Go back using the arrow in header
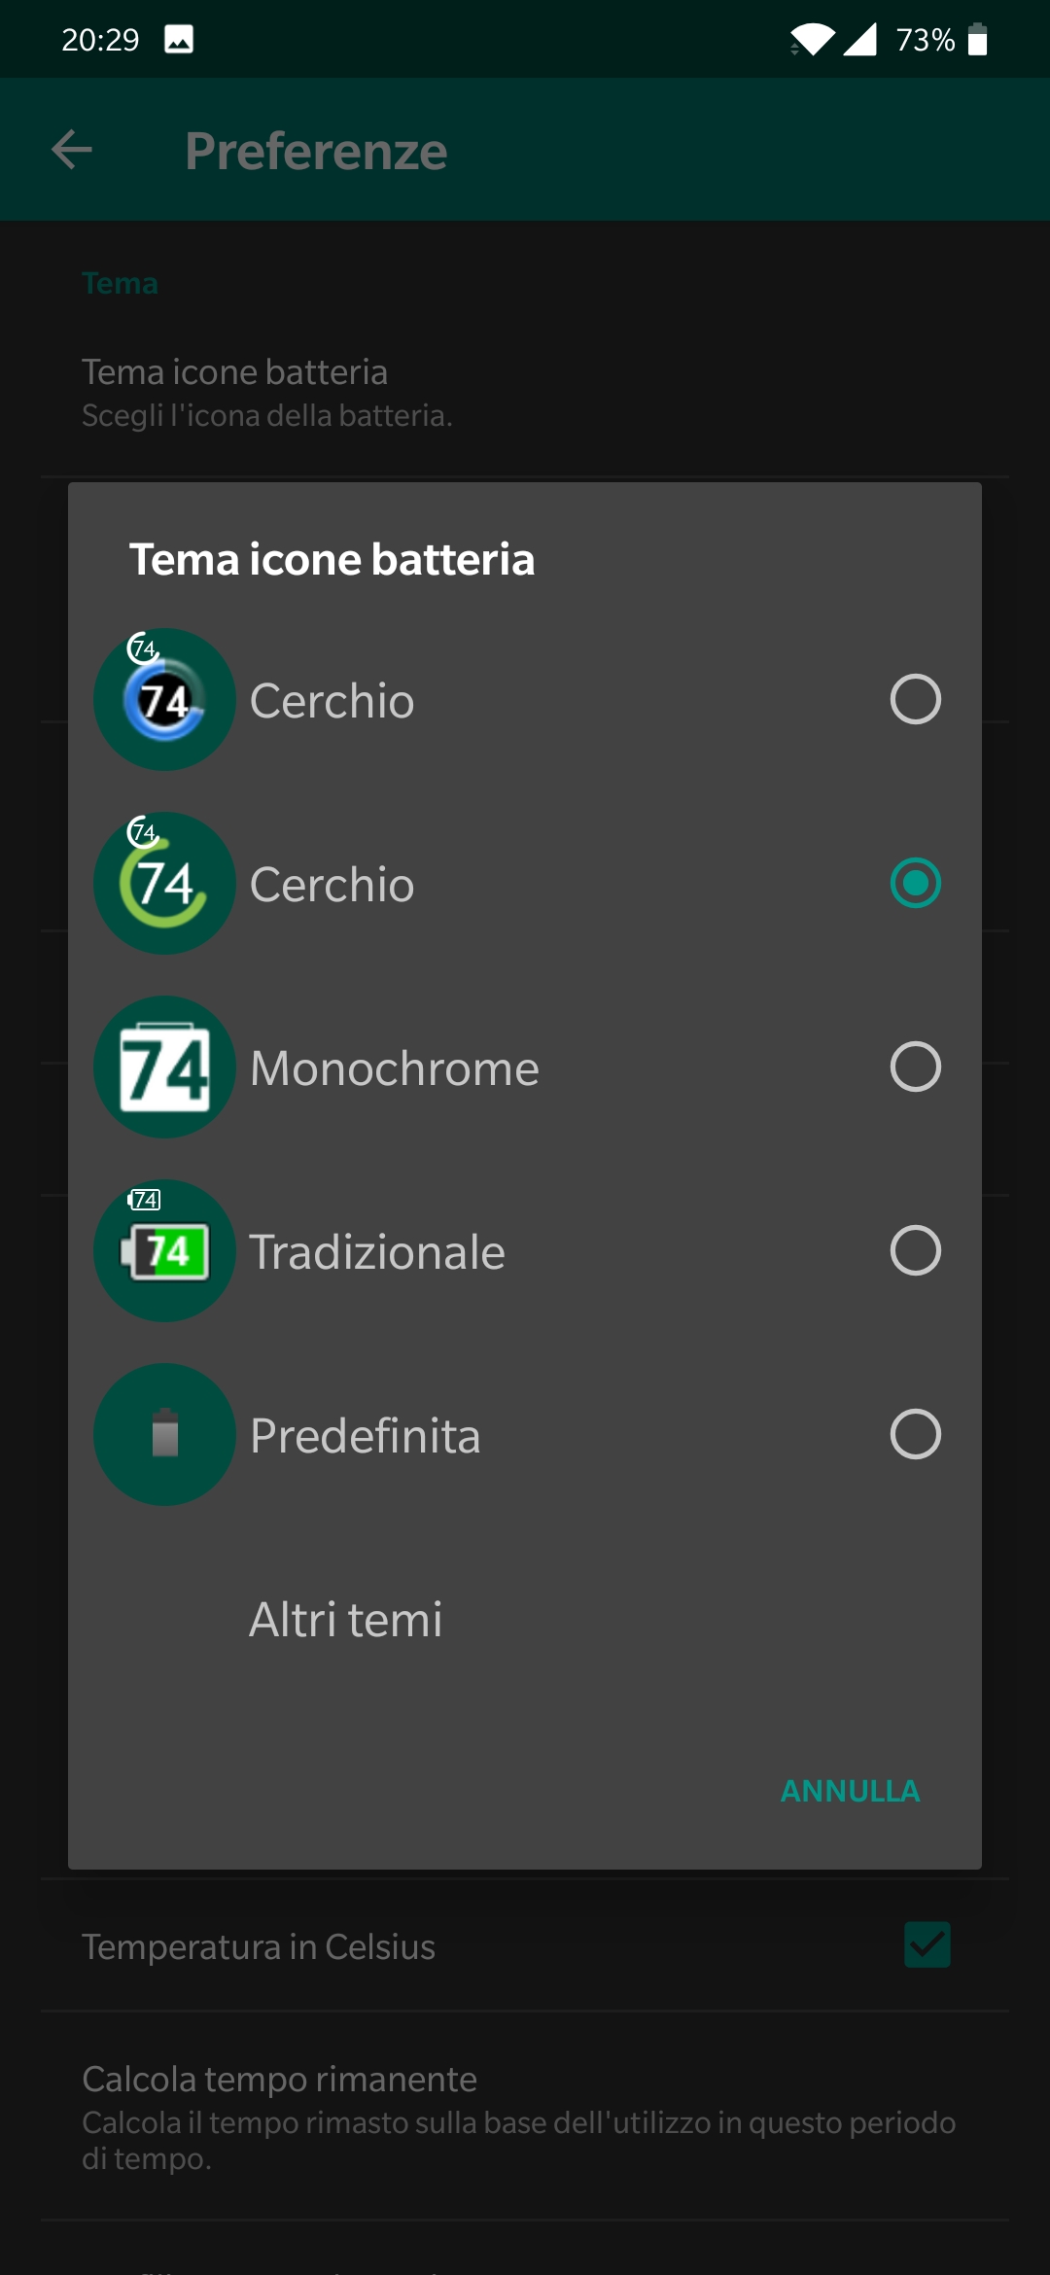This screenshot has width=1050, height=2275. (x=72, y=150)
